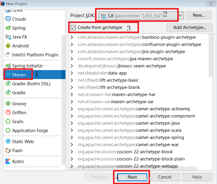Expand the camel-archetype-component node
The height and width of the screenshot is (184, 217).
coord(72,116)
